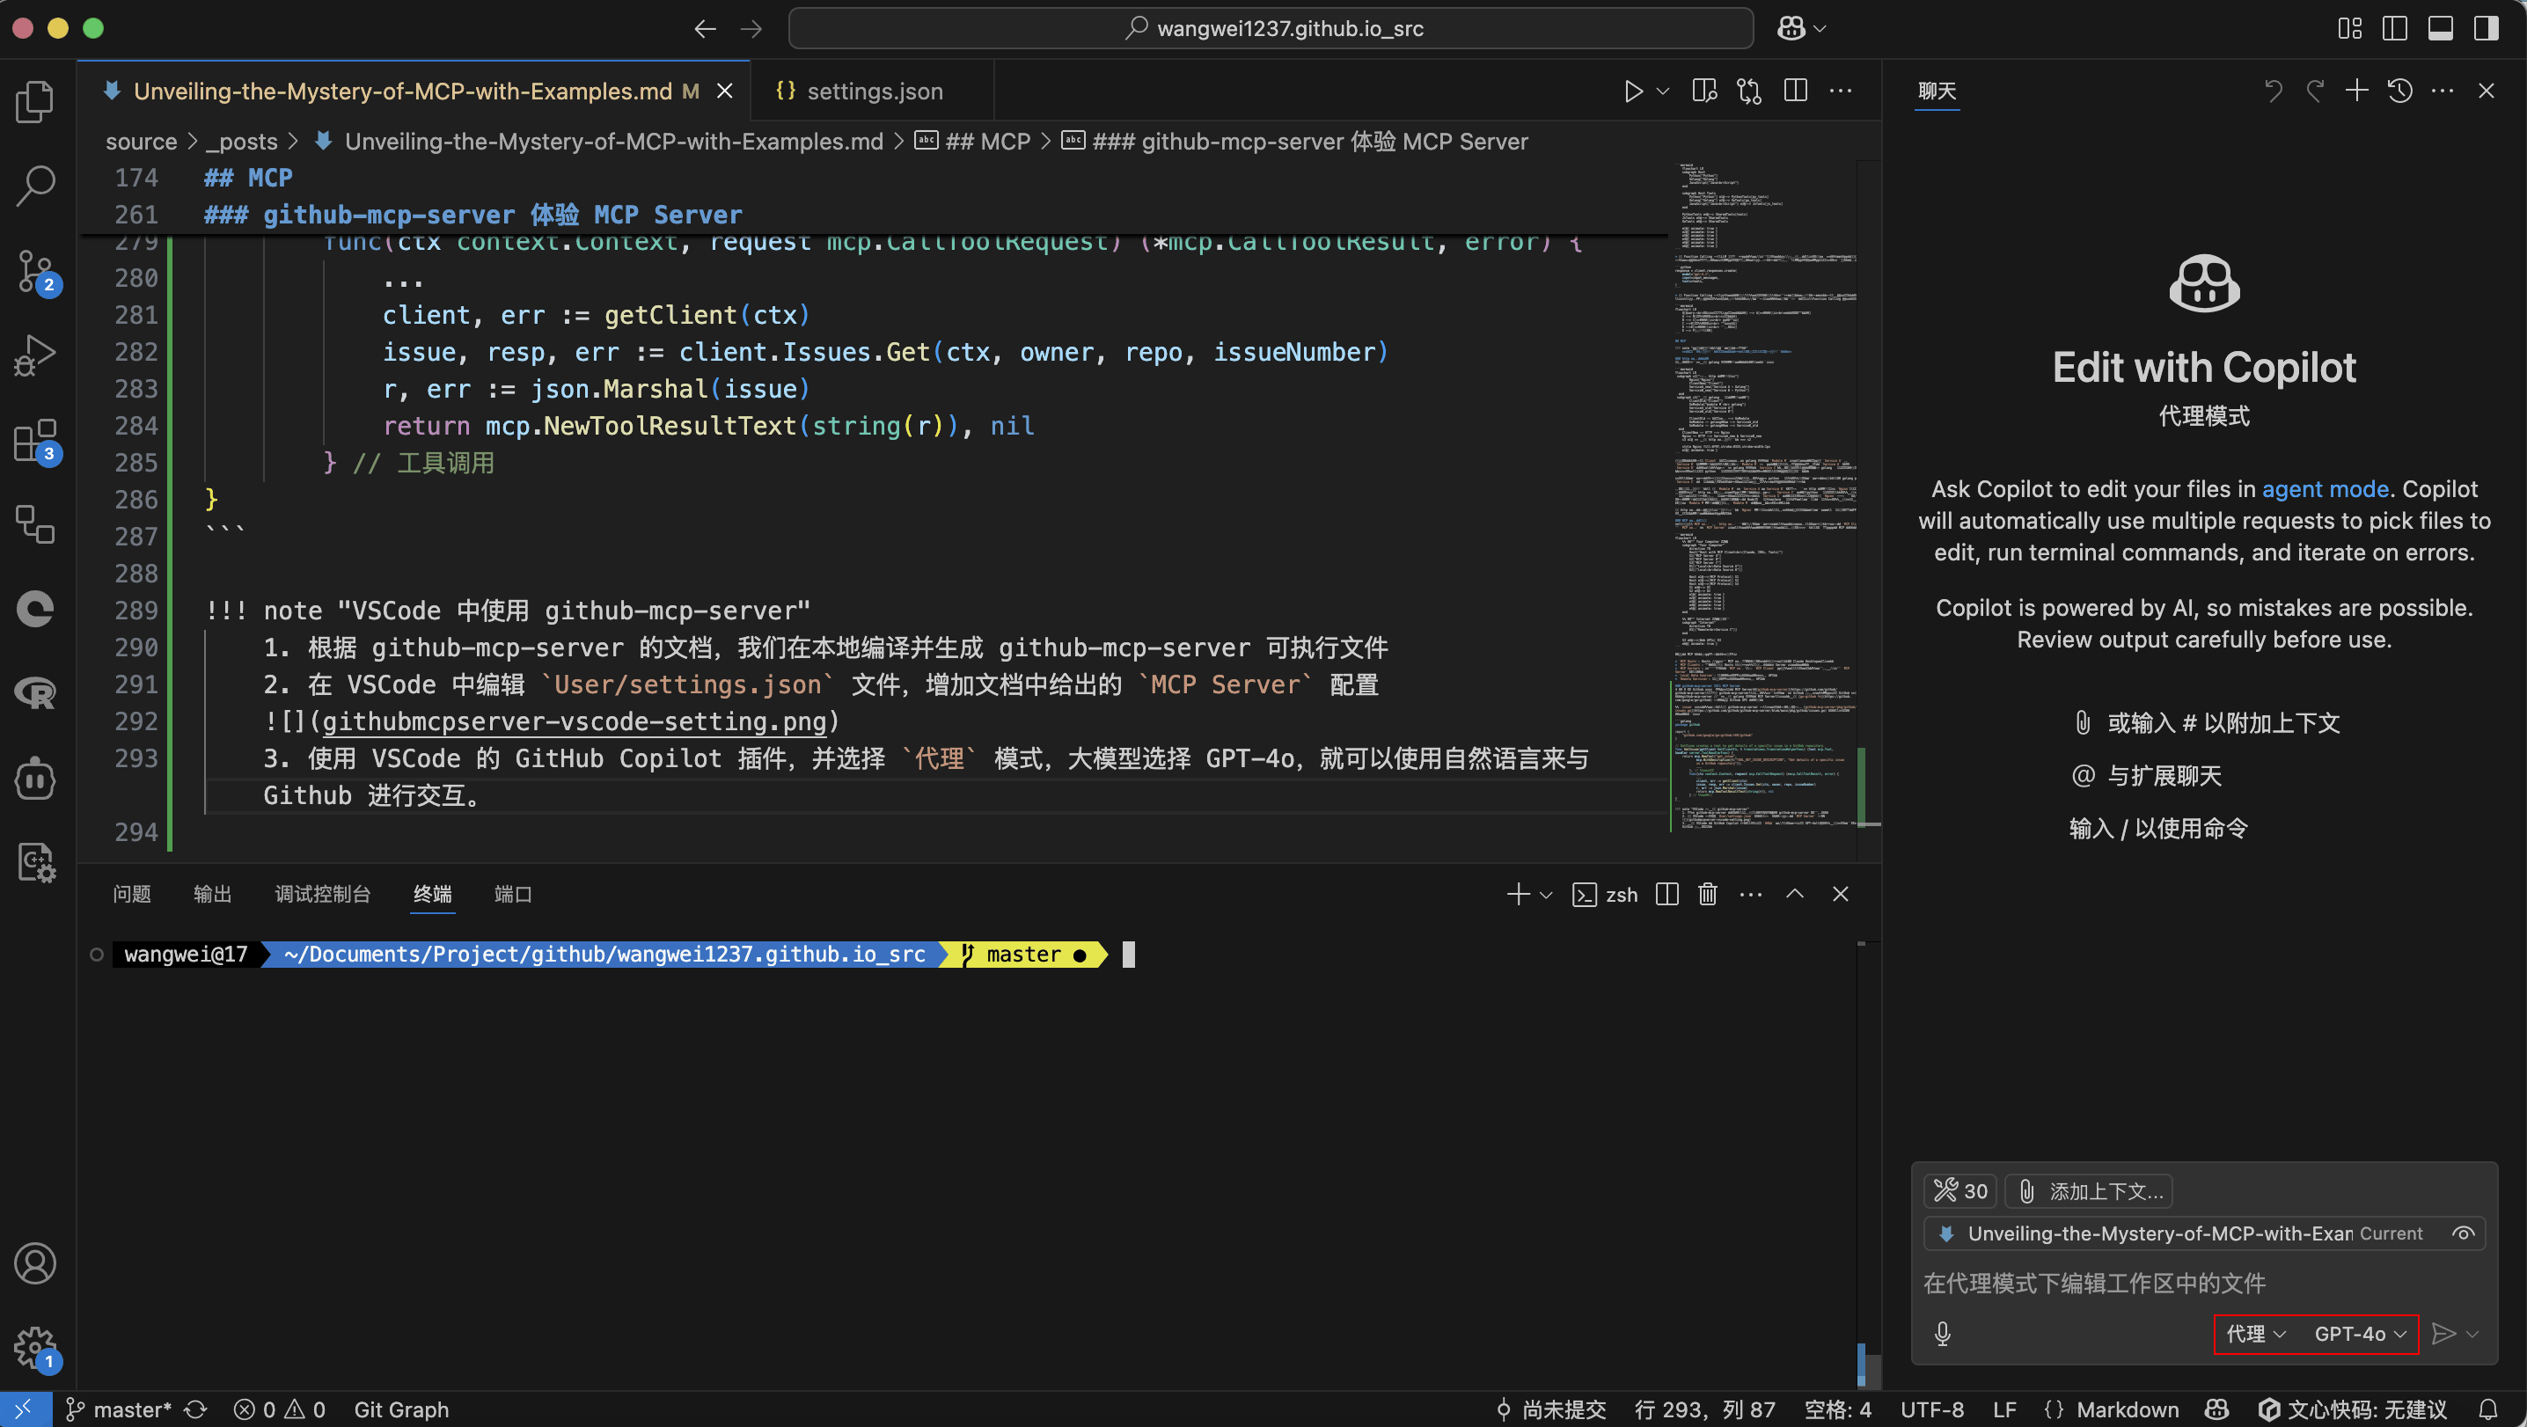Expand the ## MCP breadcrumb segment

click(973, 142)
